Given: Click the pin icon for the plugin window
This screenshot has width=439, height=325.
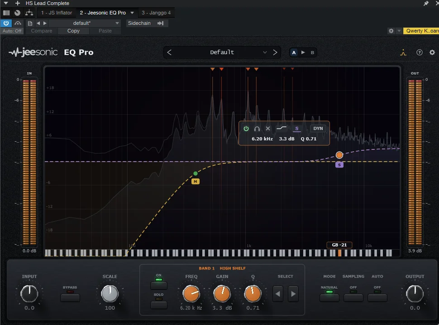Looking at the screenshot, I should 426,3.
